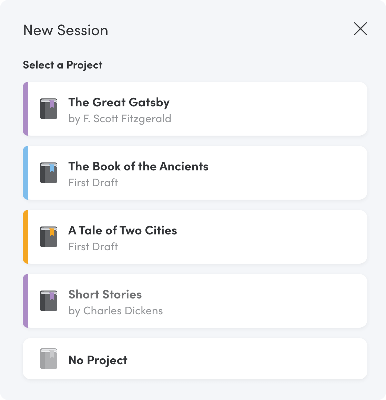386x400 pixels.
Task: Click The Great Gatsby book icon
Action: pyautogui.click(x=49, y=109)
